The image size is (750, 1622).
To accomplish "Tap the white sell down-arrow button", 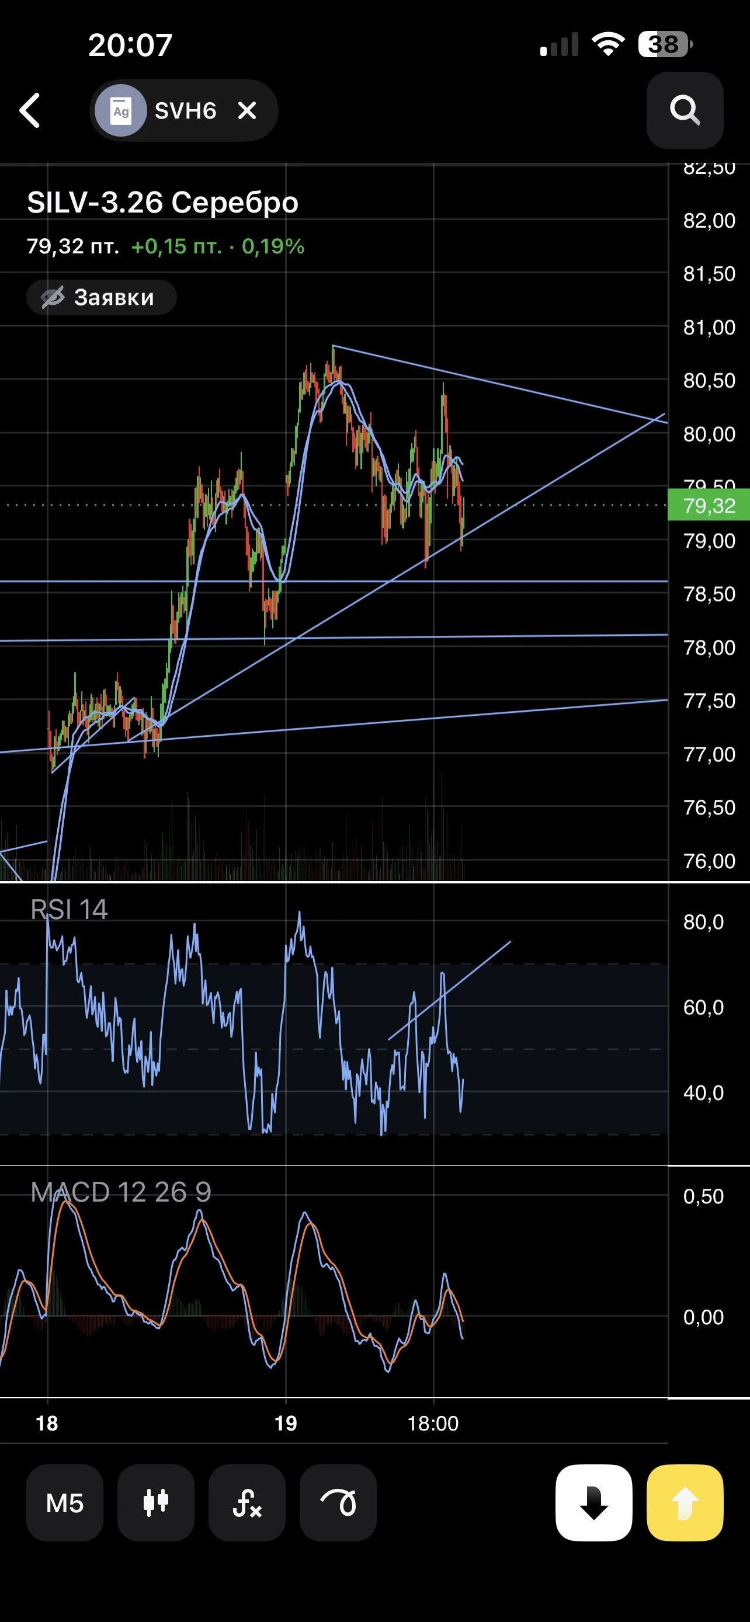I will [594, 1503].
